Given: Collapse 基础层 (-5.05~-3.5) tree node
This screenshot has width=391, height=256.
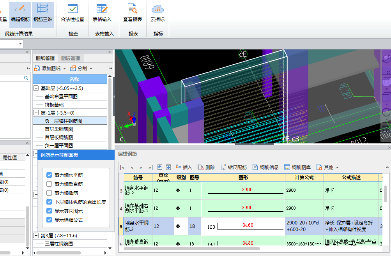Looking at the screenshot, I should pyautogui.click(x=36, y=88).
